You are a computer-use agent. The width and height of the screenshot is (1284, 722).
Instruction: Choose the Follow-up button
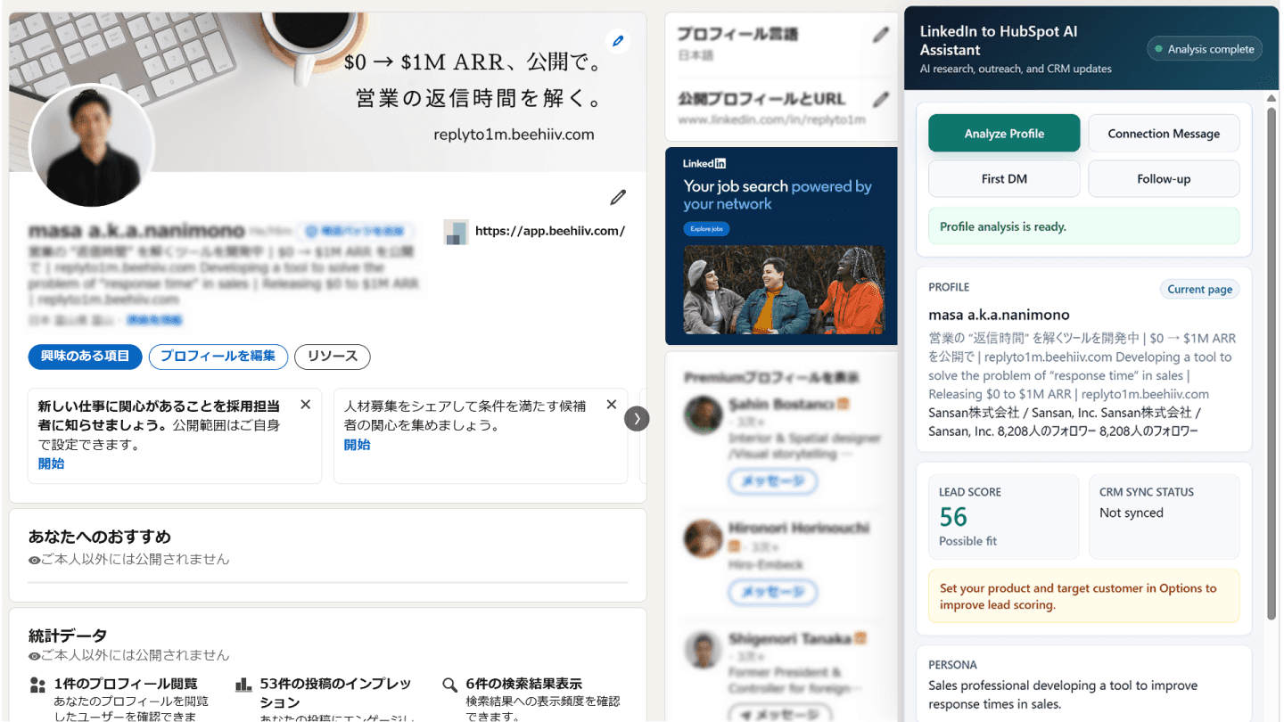pos(1164,179)
